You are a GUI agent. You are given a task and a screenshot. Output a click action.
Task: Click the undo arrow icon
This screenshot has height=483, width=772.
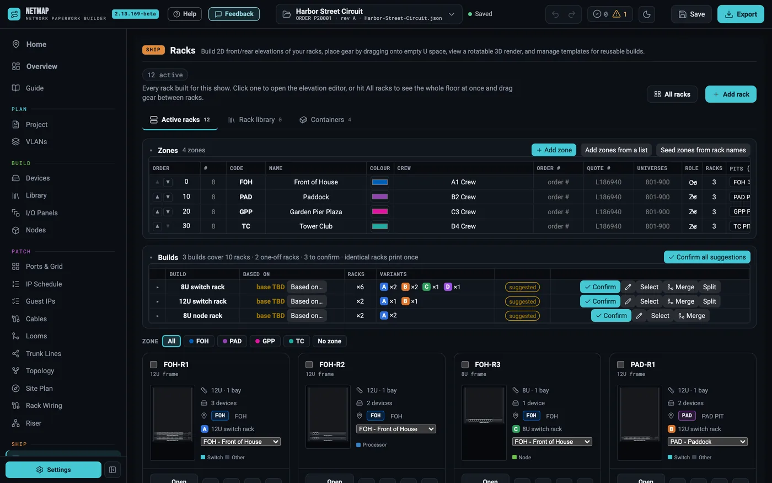[555, 14]
